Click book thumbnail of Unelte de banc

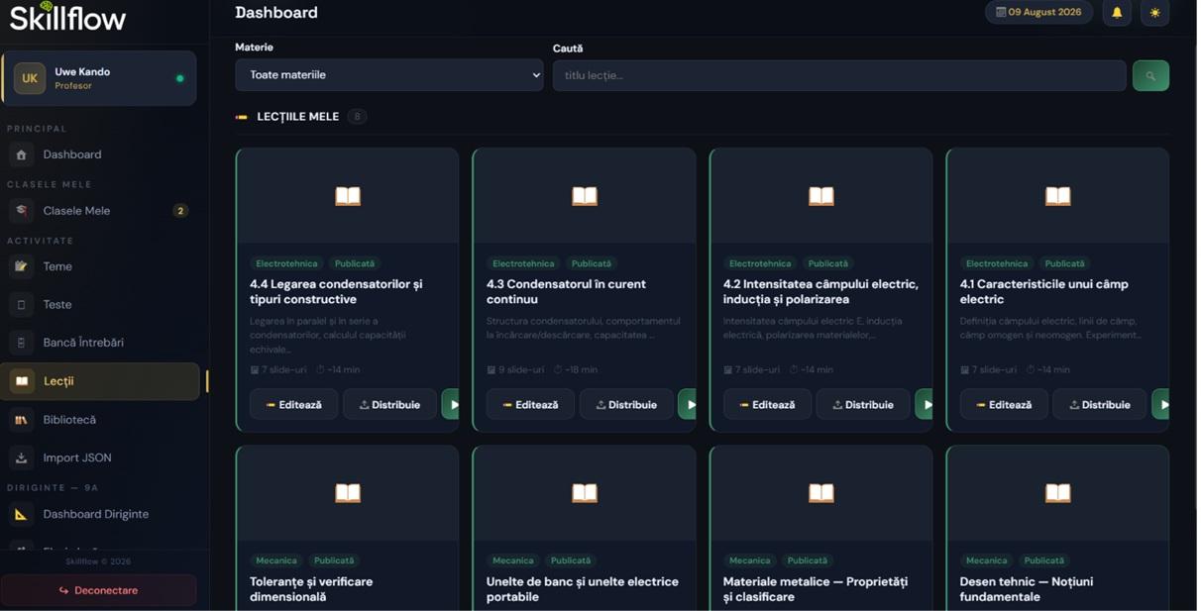587,494
